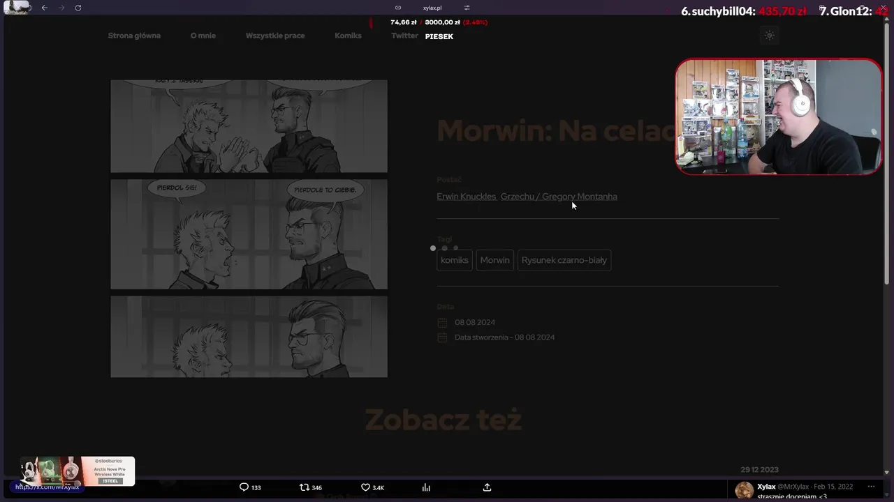The image size is (894, 502).
Task: Click the tweet share upload icon
Action: (487, 487)
